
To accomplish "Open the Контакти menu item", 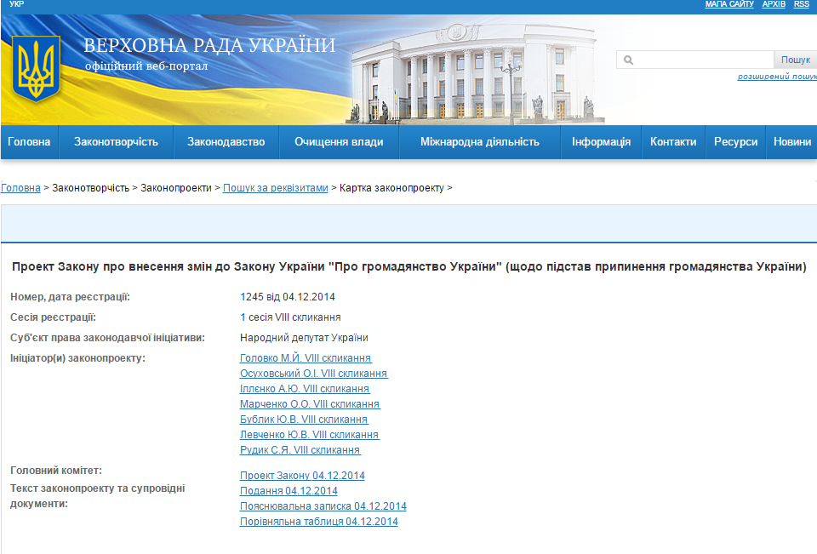I will pyautogui.click(x=673, y=142).
